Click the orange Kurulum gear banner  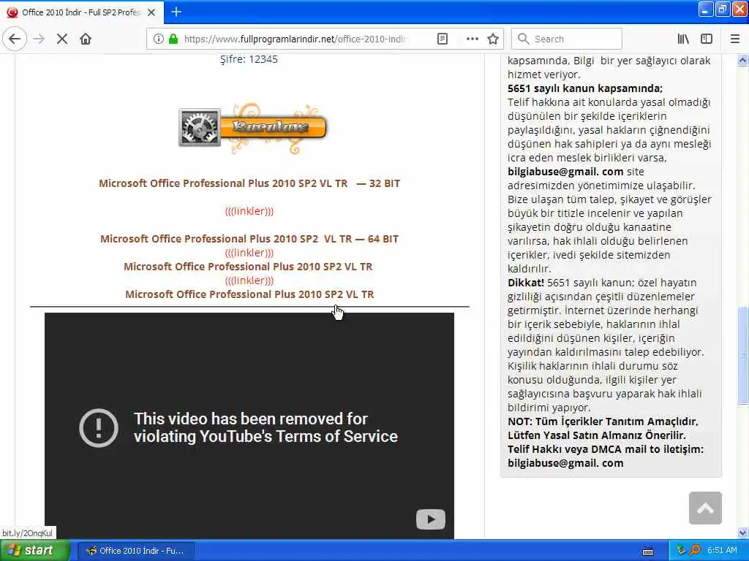(252, 128)
